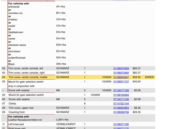
Task: Click the ENDED status label
Action: click(149, 77)
